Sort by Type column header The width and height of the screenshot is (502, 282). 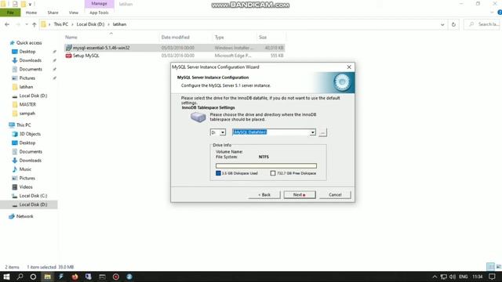[235, 37]
